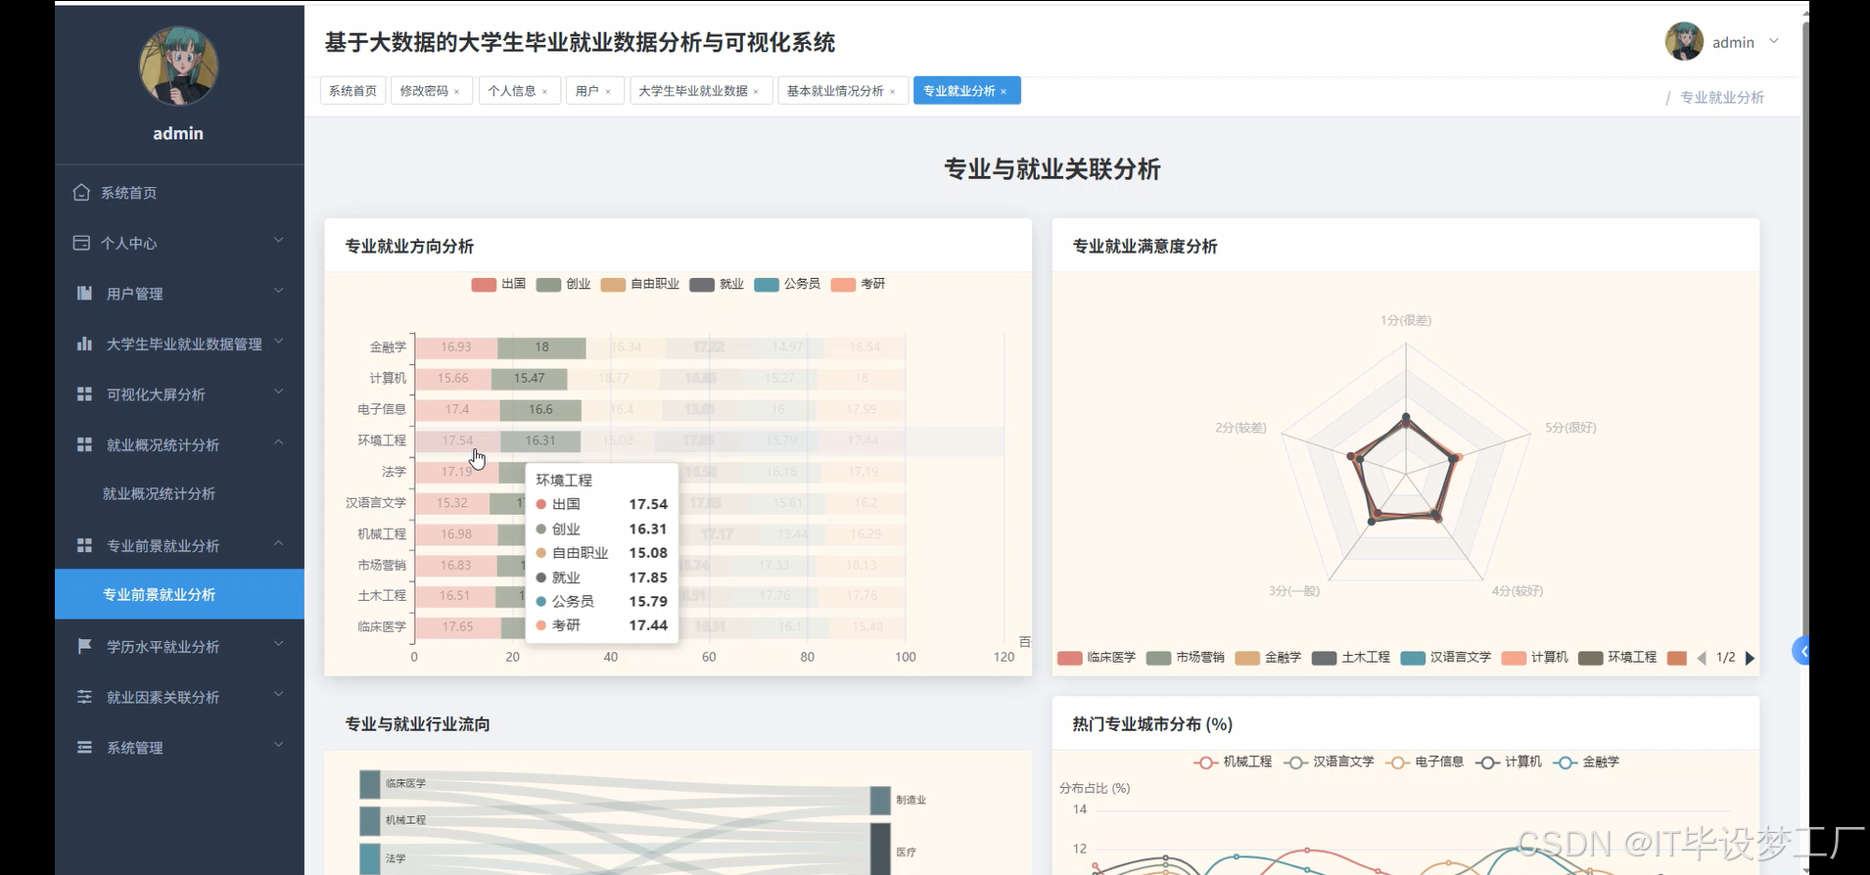Expand the 用户管理 menu chevron
This screenshot has width=1870, height=875.
278,291
